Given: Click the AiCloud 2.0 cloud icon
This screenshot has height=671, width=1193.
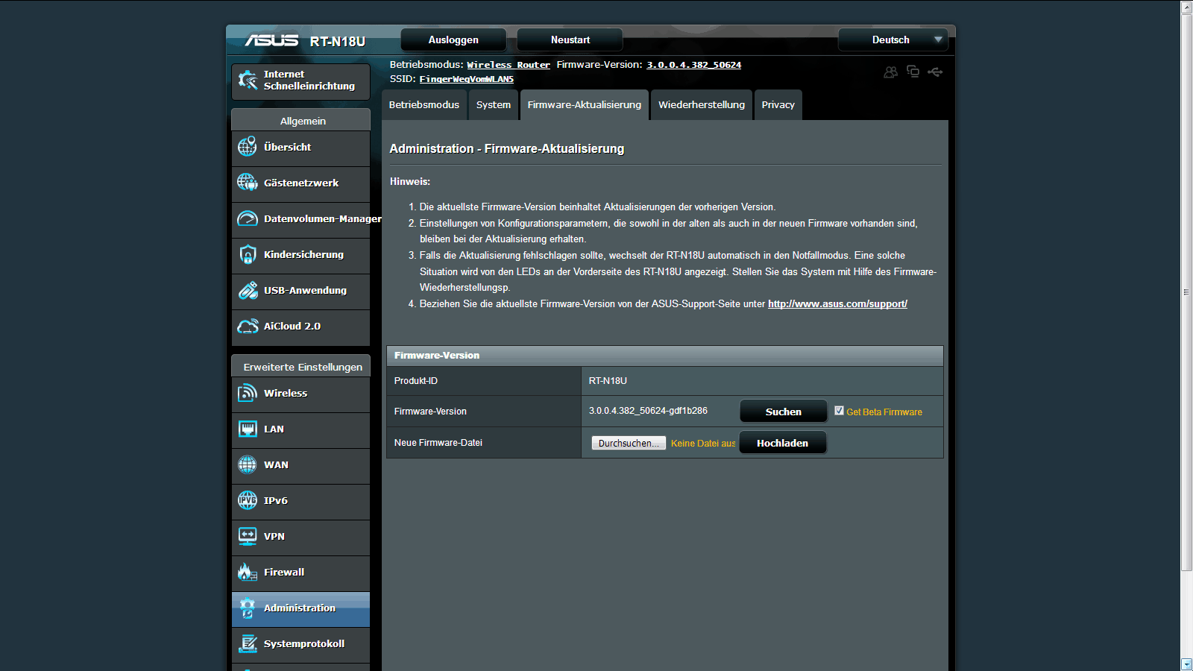Looking at the screenshot, I should pos(248,326).
